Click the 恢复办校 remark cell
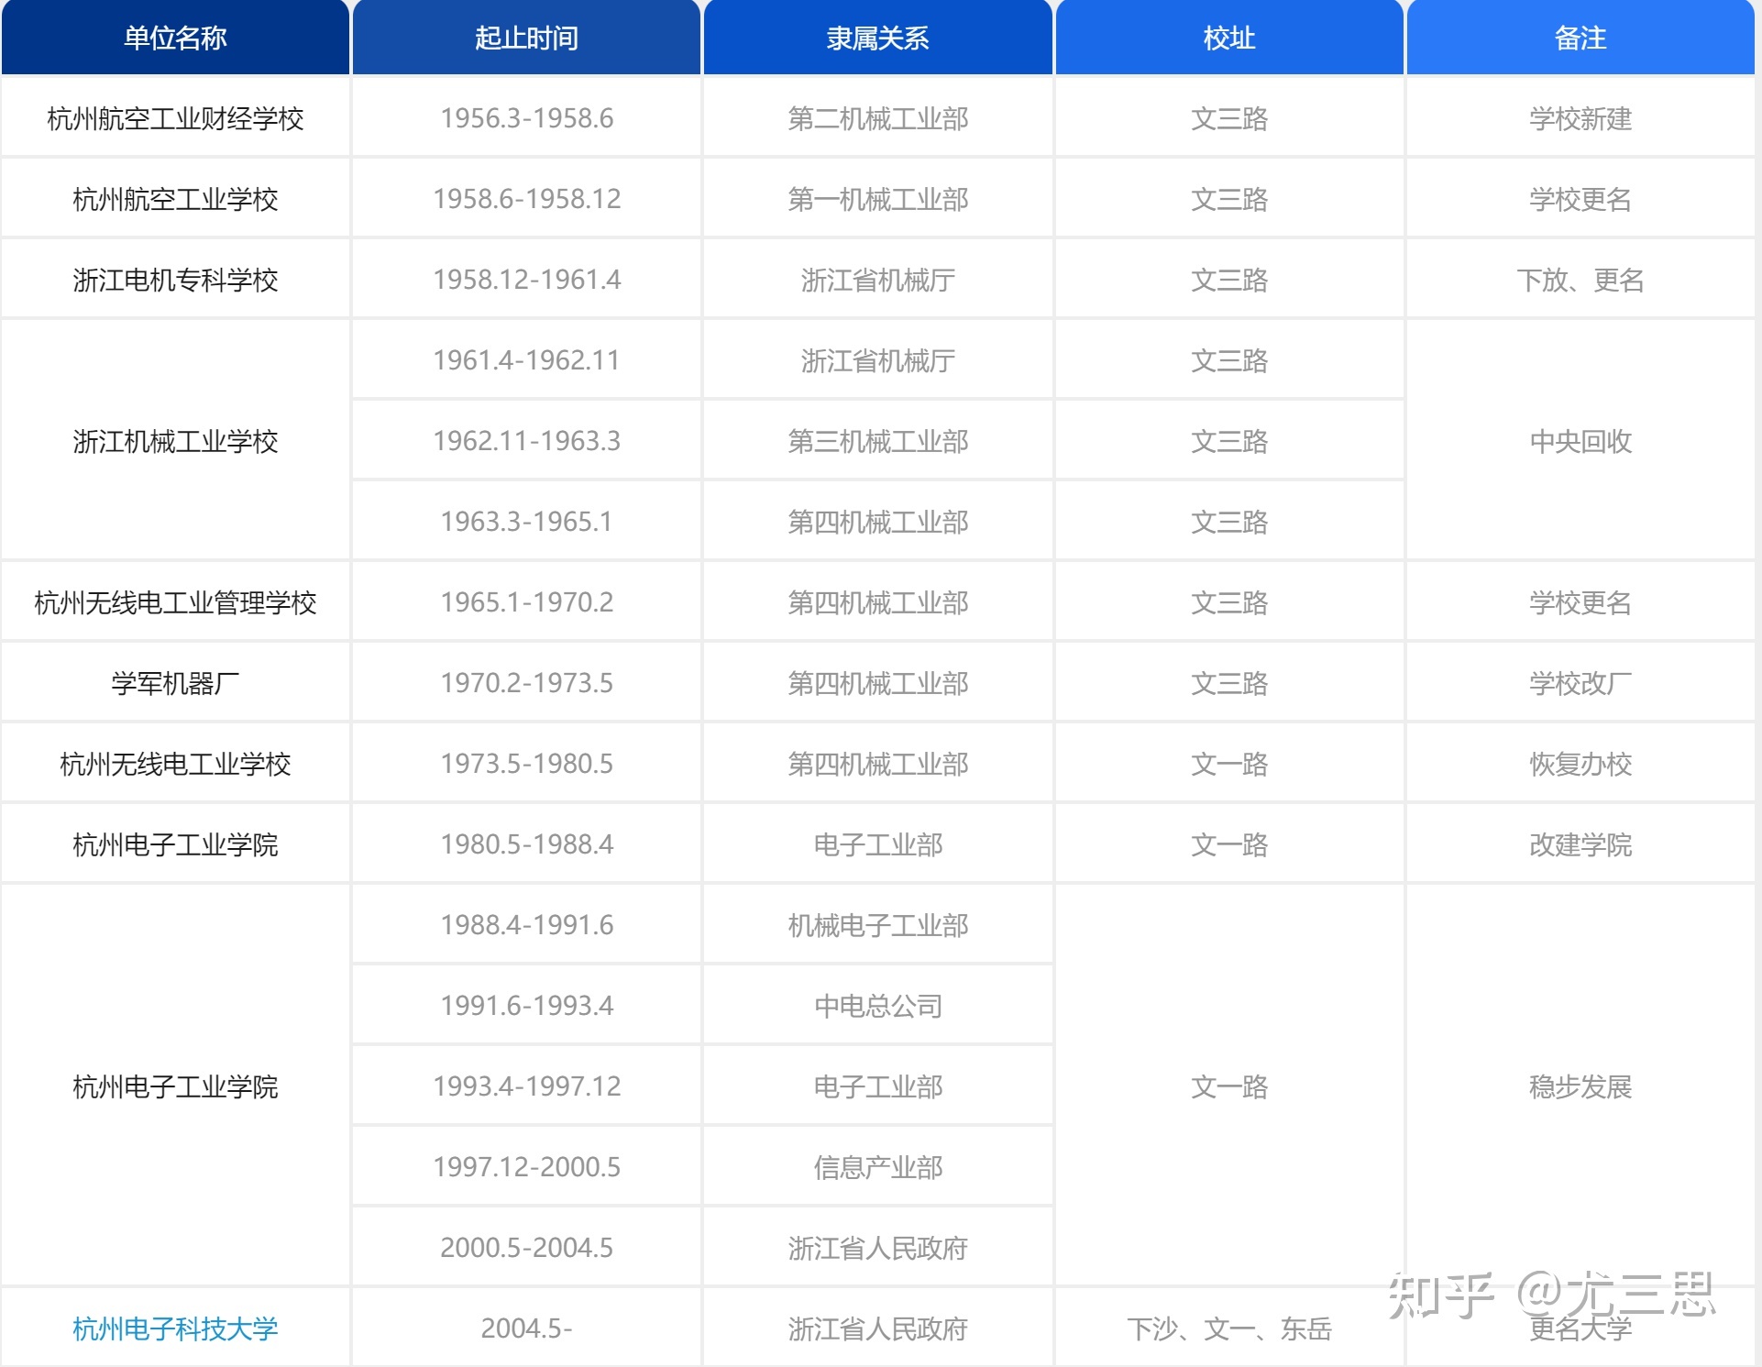Viewport: 1762px width, 1367px height. [1580, 763]
